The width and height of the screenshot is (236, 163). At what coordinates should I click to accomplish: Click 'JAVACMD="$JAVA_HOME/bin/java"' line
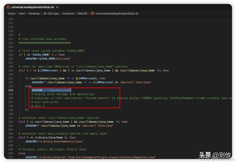48,58
